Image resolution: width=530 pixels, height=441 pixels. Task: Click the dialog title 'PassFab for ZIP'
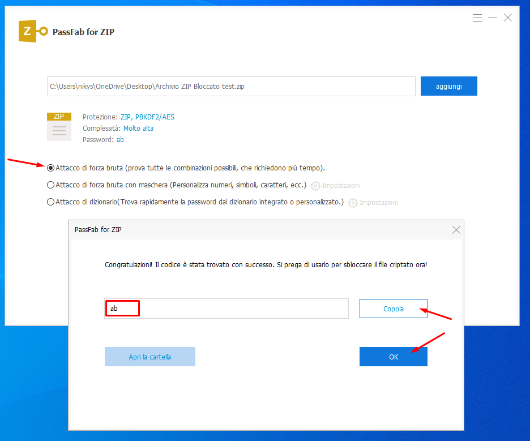pos(98,229)
